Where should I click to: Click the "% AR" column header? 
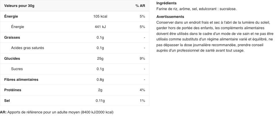click(x=140, y=6)
